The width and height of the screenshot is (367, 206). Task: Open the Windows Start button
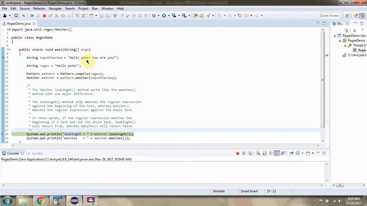(x=7, y=201)
